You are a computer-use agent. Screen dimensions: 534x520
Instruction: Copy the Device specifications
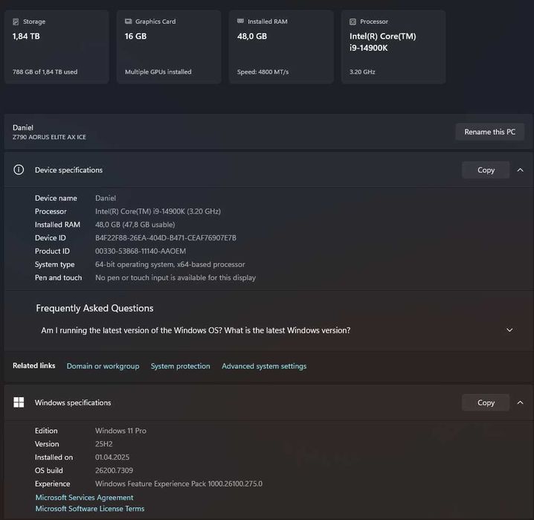486,170
